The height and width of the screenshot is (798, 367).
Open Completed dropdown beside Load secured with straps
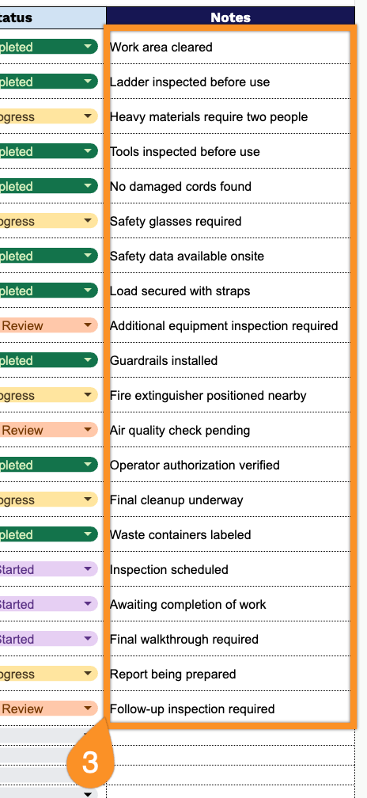click(88, 291)
